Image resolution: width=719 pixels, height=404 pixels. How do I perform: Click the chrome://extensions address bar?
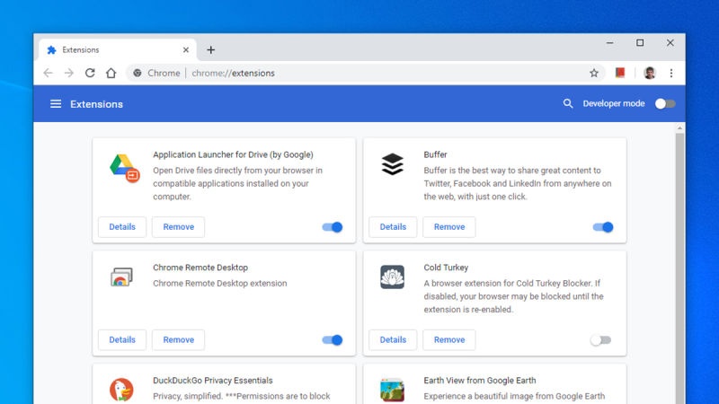[359, 73]
